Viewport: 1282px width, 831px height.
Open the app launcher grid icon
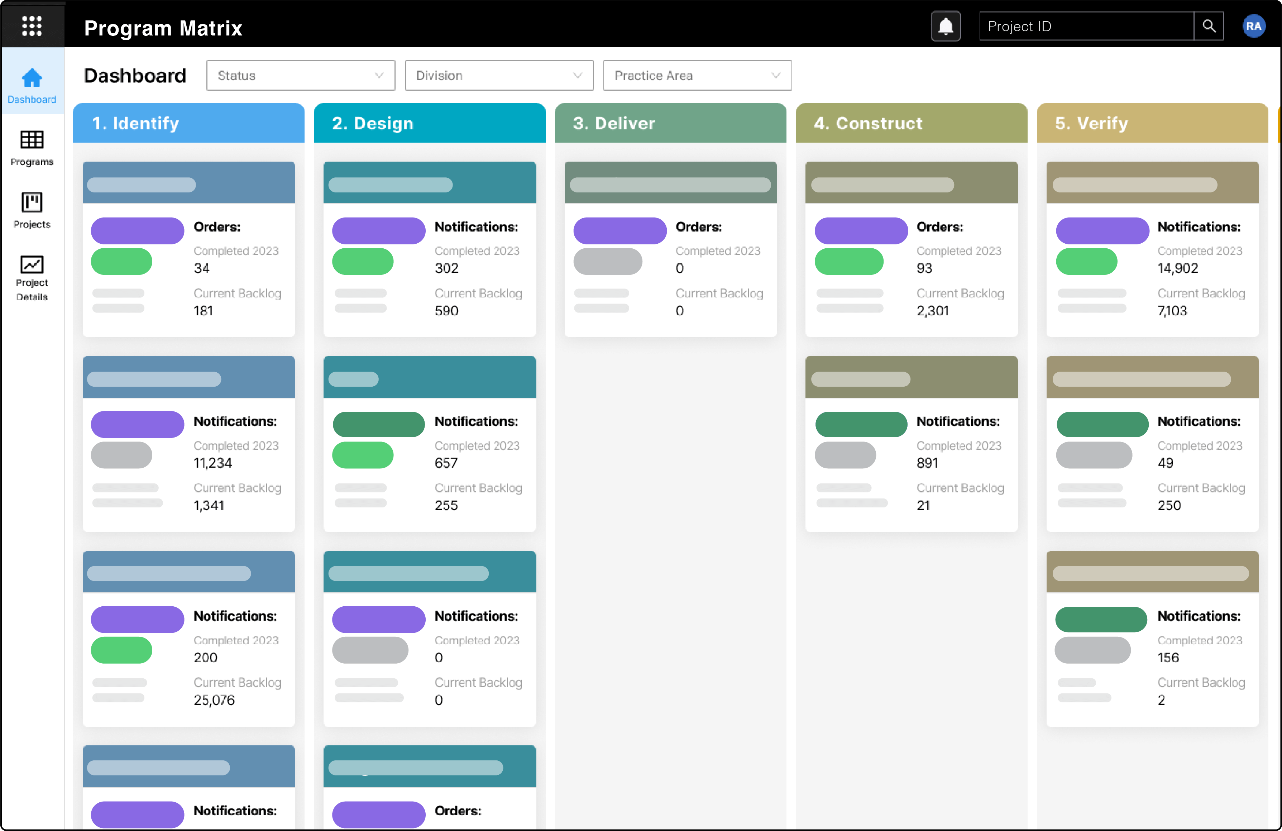[x=32, y=25]
